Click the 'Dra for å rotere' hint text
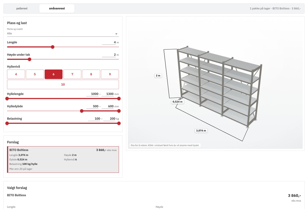This screenshot has width=308, height=209. [165, 145]
